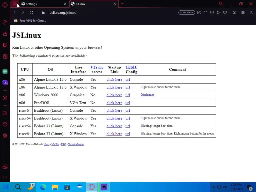
Task: Add page to bookmarks heart icon
Action: pos(225,12)
